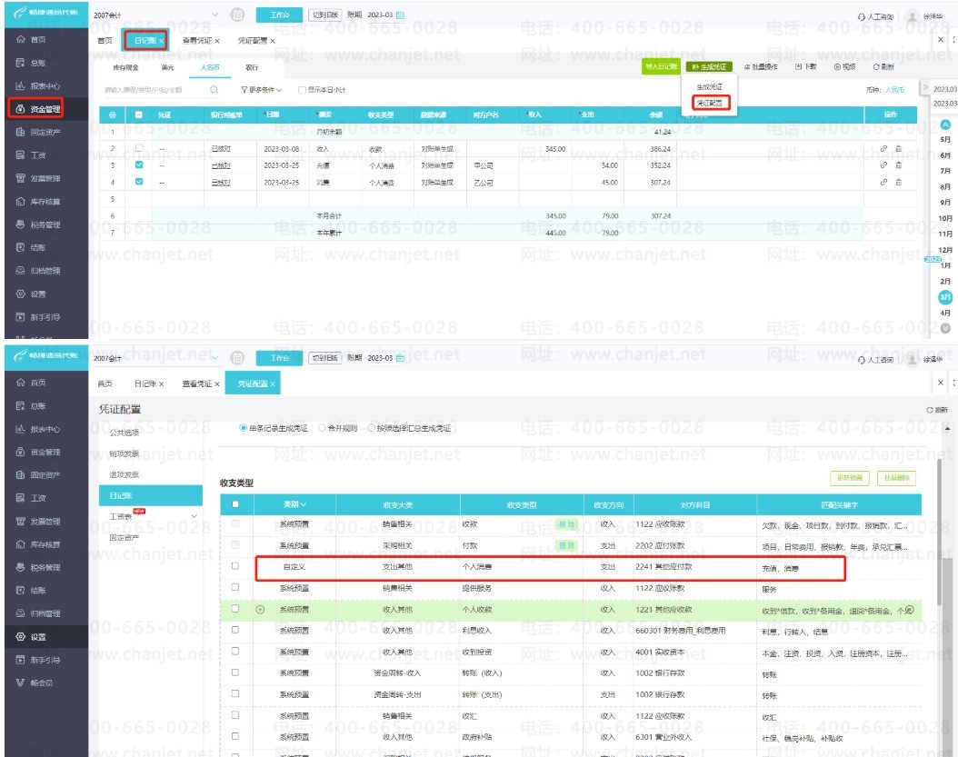The height and width of the screenshot is (757, 958).
Task: Expand the 工资表 section in config list
Action: 194,517
